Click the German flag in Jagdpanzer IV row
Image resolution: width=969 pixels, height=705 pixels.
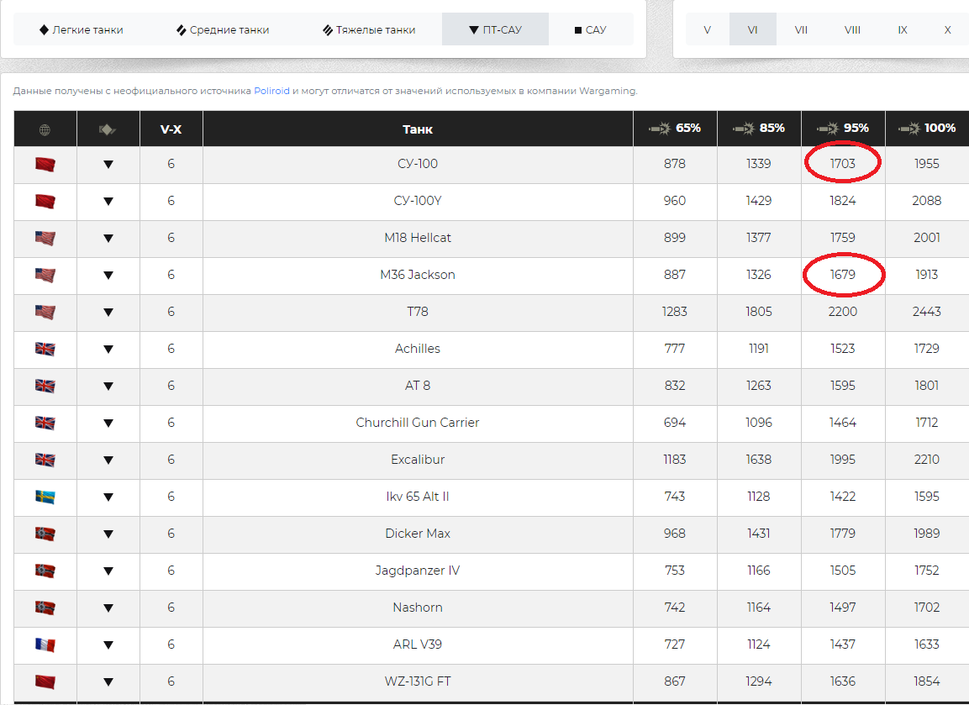tap(45, 571)
